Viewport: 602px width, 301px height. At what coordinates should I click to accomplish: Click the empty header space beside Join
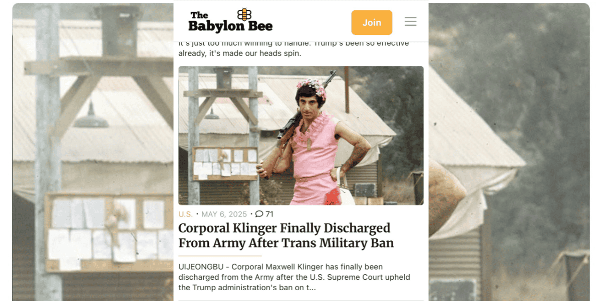312,22
